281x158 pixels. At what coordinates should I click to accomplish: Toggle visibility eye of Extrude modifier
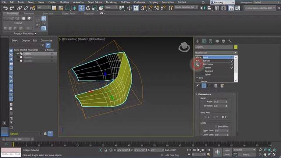click(197, 61)
